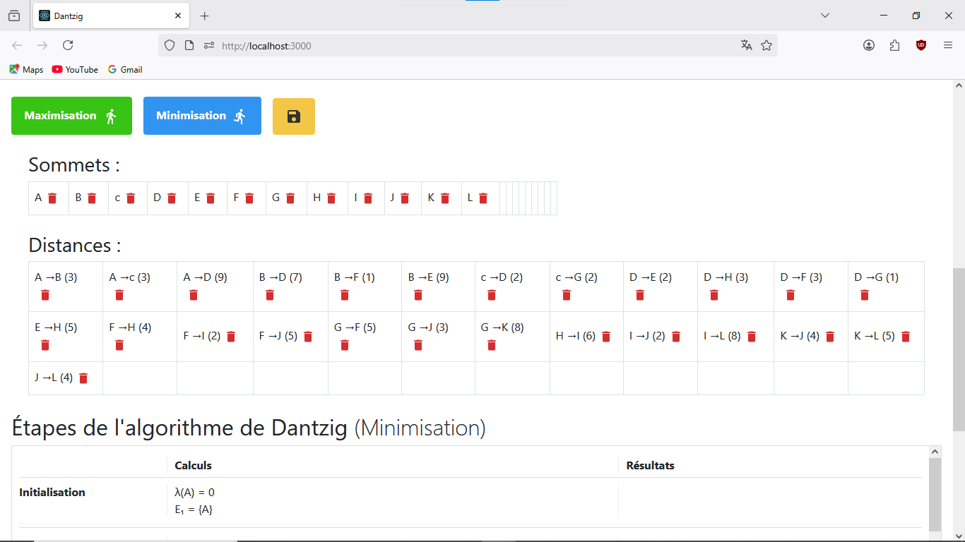
Task: Remove the K →L (5) distance
Action: tap(906, 337)
